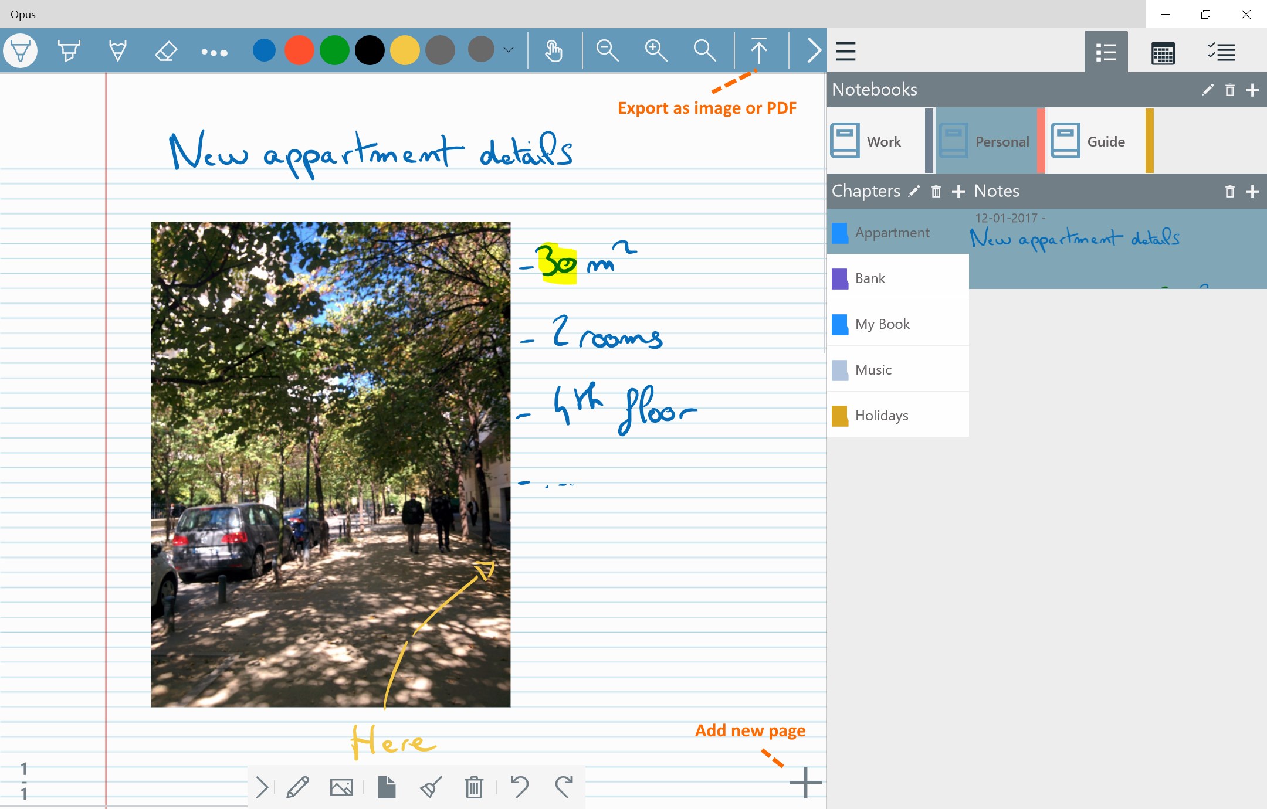Viewport: 1267px width, 809px height.
Task: Expand the custom color dropdown arrow
Action: [509, 50]
